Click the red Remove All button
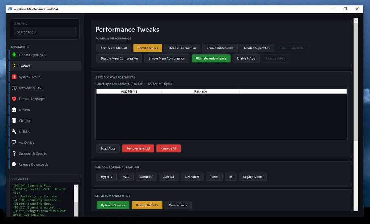Viewport: 370px width, 224px height. [168, 148]
